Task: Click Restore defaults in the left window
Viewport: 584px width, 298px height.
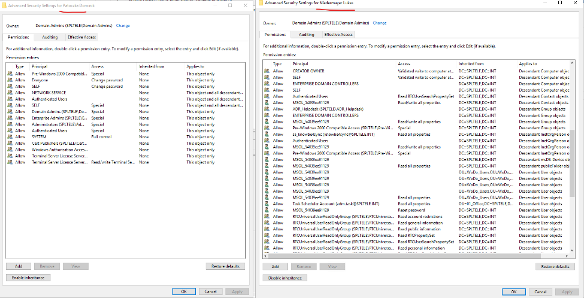Action: pyautogui.click(x=225, y=266)
